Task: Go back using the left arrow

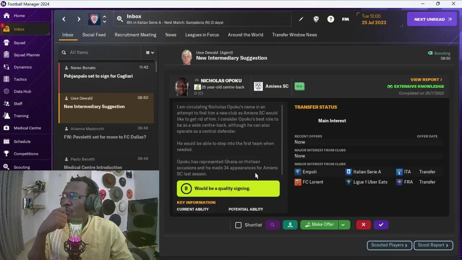Action: [64, 19]
